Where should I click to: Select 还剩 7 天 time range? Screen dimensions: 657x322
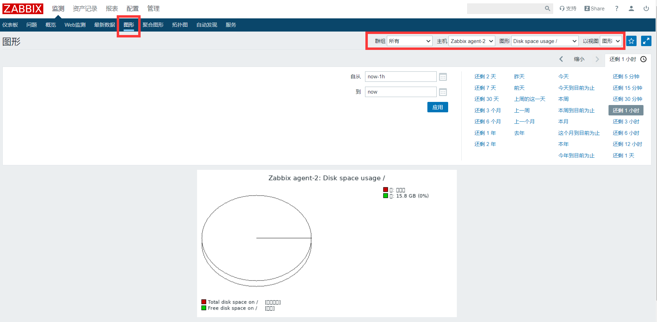(485, 88)
